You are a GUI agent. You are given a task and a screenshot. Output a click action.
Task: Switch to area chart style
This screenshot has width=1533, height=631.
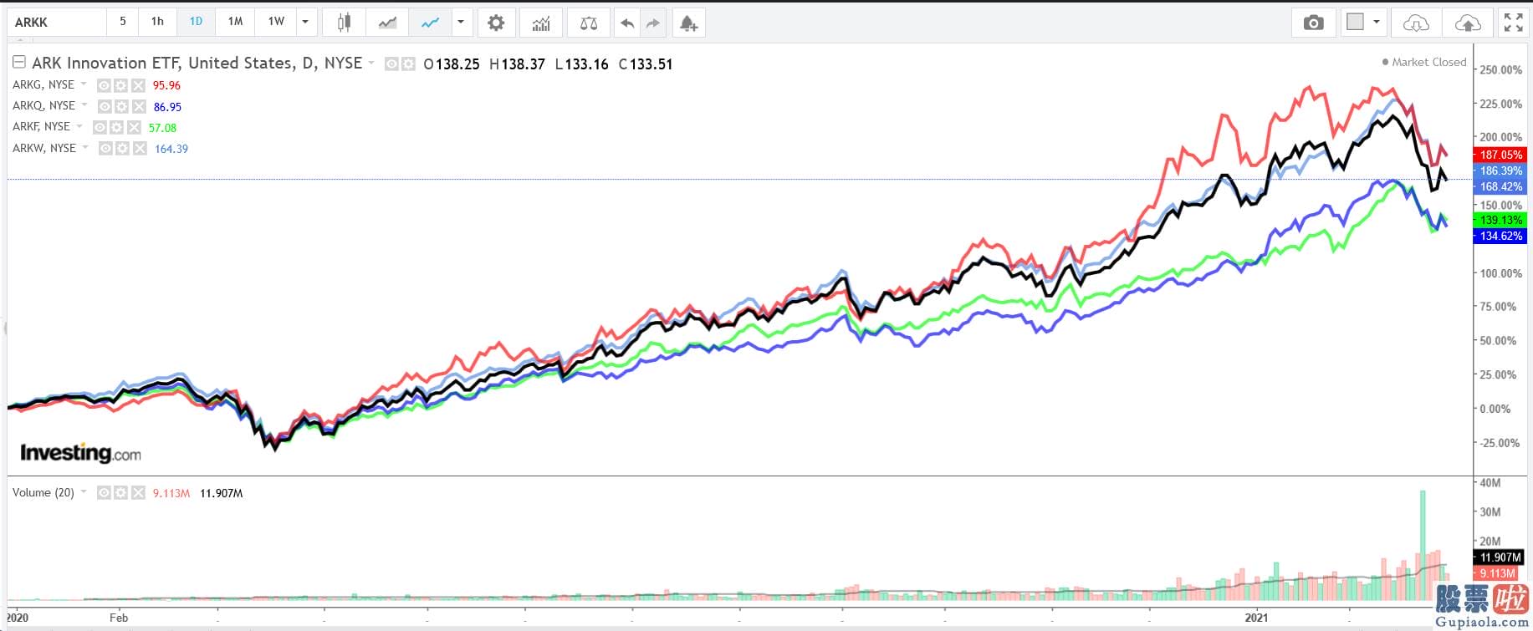[x=387, y=23]
